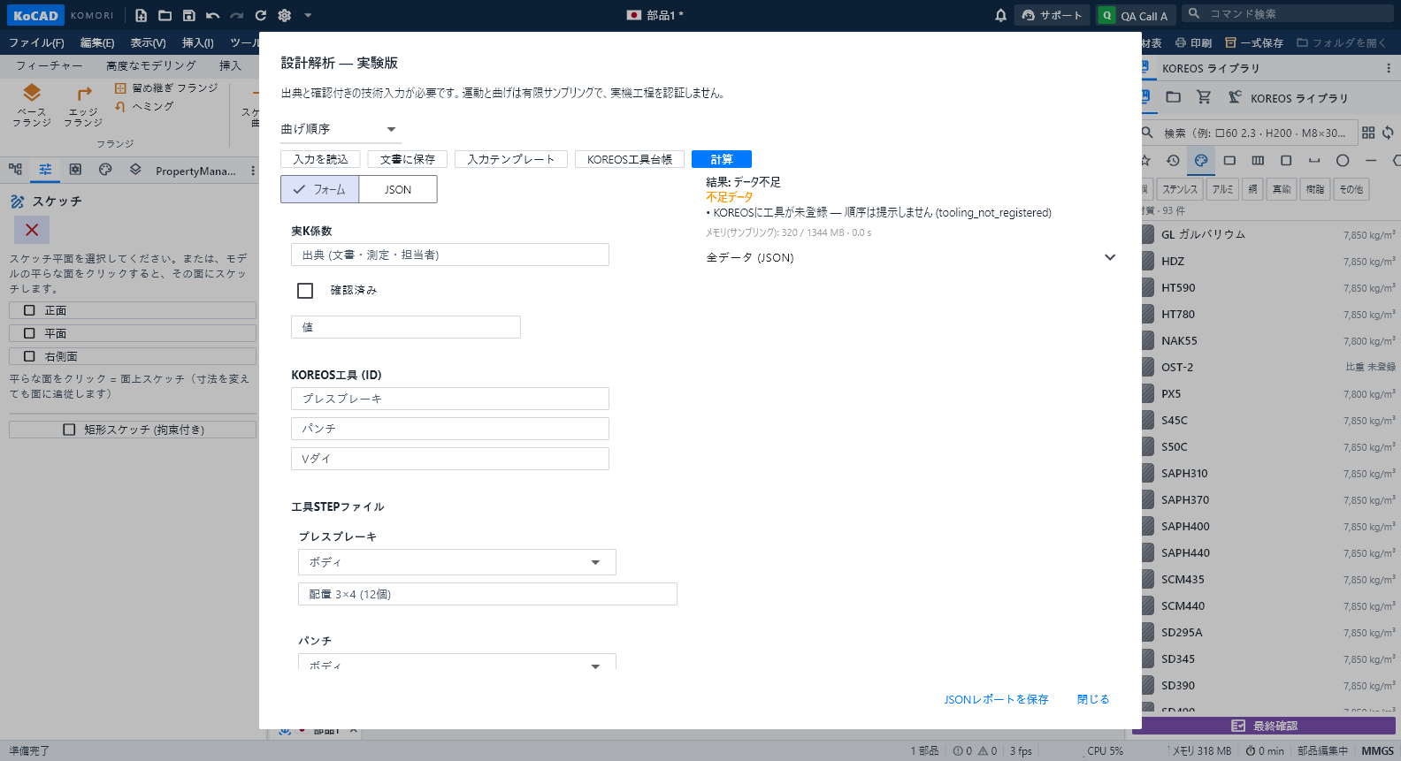Tick the 確認済み checkbox

pos(305,291)
